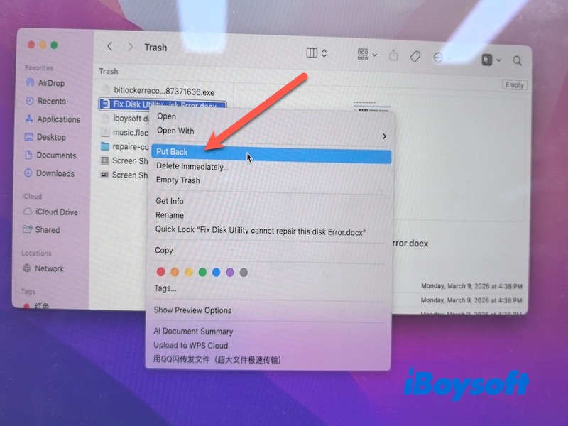Choose Delete Immediately in context menu
Image resolution: width=568 pixels, height=426 pixels.
click(x=192, y=166)
